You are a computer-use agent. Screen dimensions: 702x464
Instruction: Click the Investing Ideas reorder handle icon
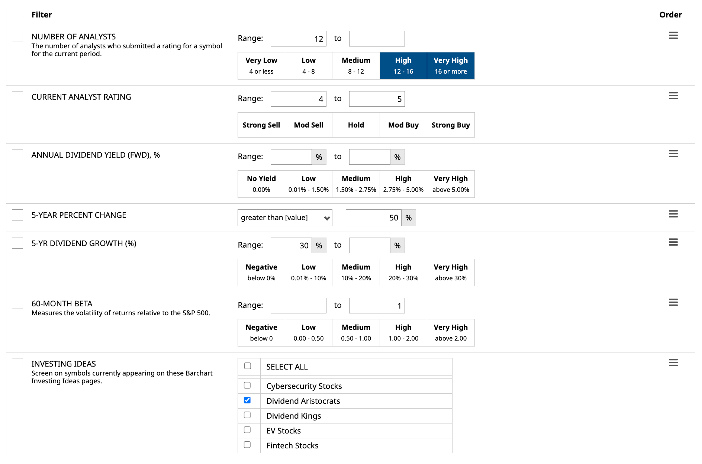click(x=673, y=363)
